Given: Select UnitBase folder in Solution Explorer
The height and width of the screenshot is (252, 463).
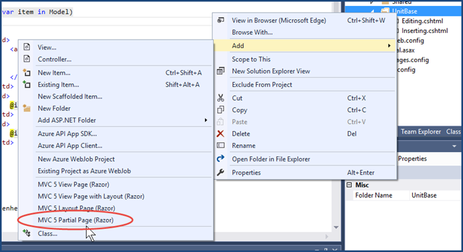Looking at the screenshot, I should coord(404,11).
